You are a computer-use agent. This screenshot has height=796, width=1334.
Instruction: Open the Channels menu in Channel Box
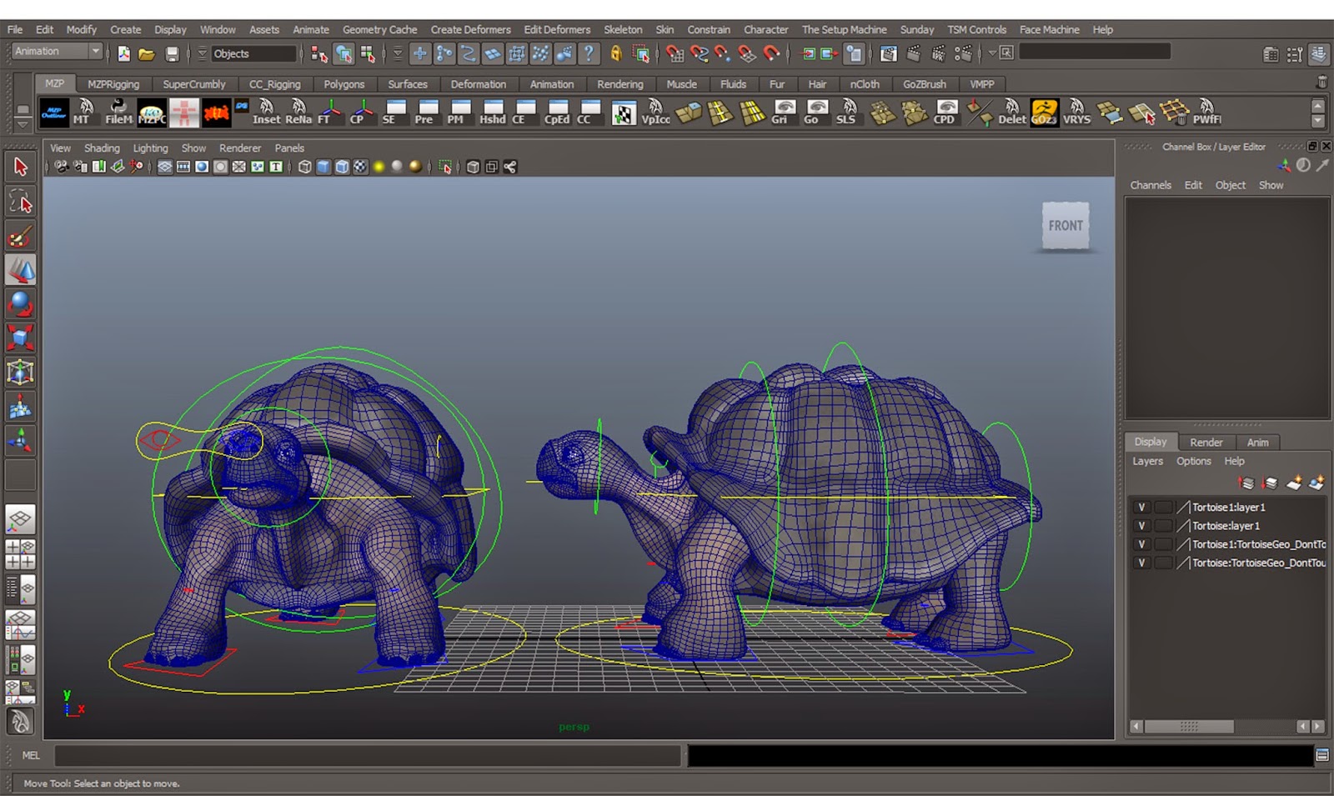(x=1151, y=185)
